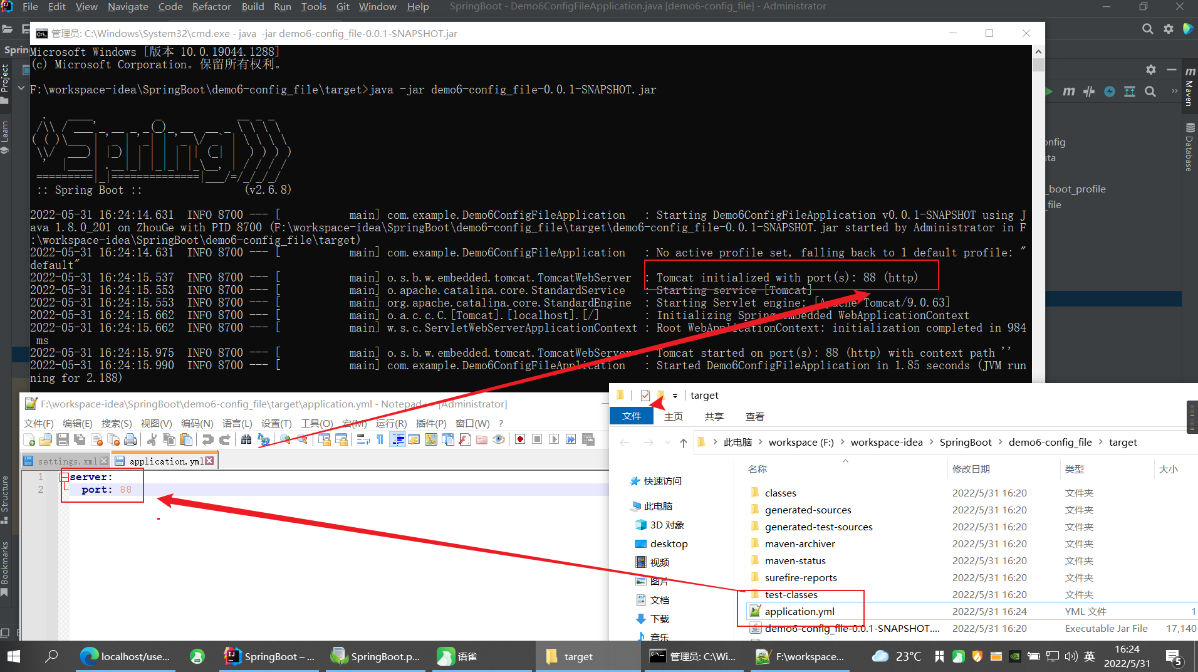1198x672 pixels.
Task: Click Notepad++ Copy toolbar icon
Action: (x=169, y=439)
